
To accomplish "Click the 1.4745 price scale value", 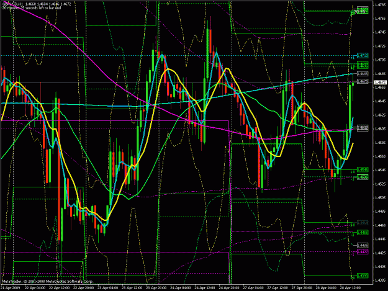I will tap(380, 32).
